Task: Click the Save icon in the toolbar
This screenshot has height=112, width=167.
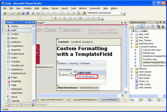Action: [x=23, y=13]
